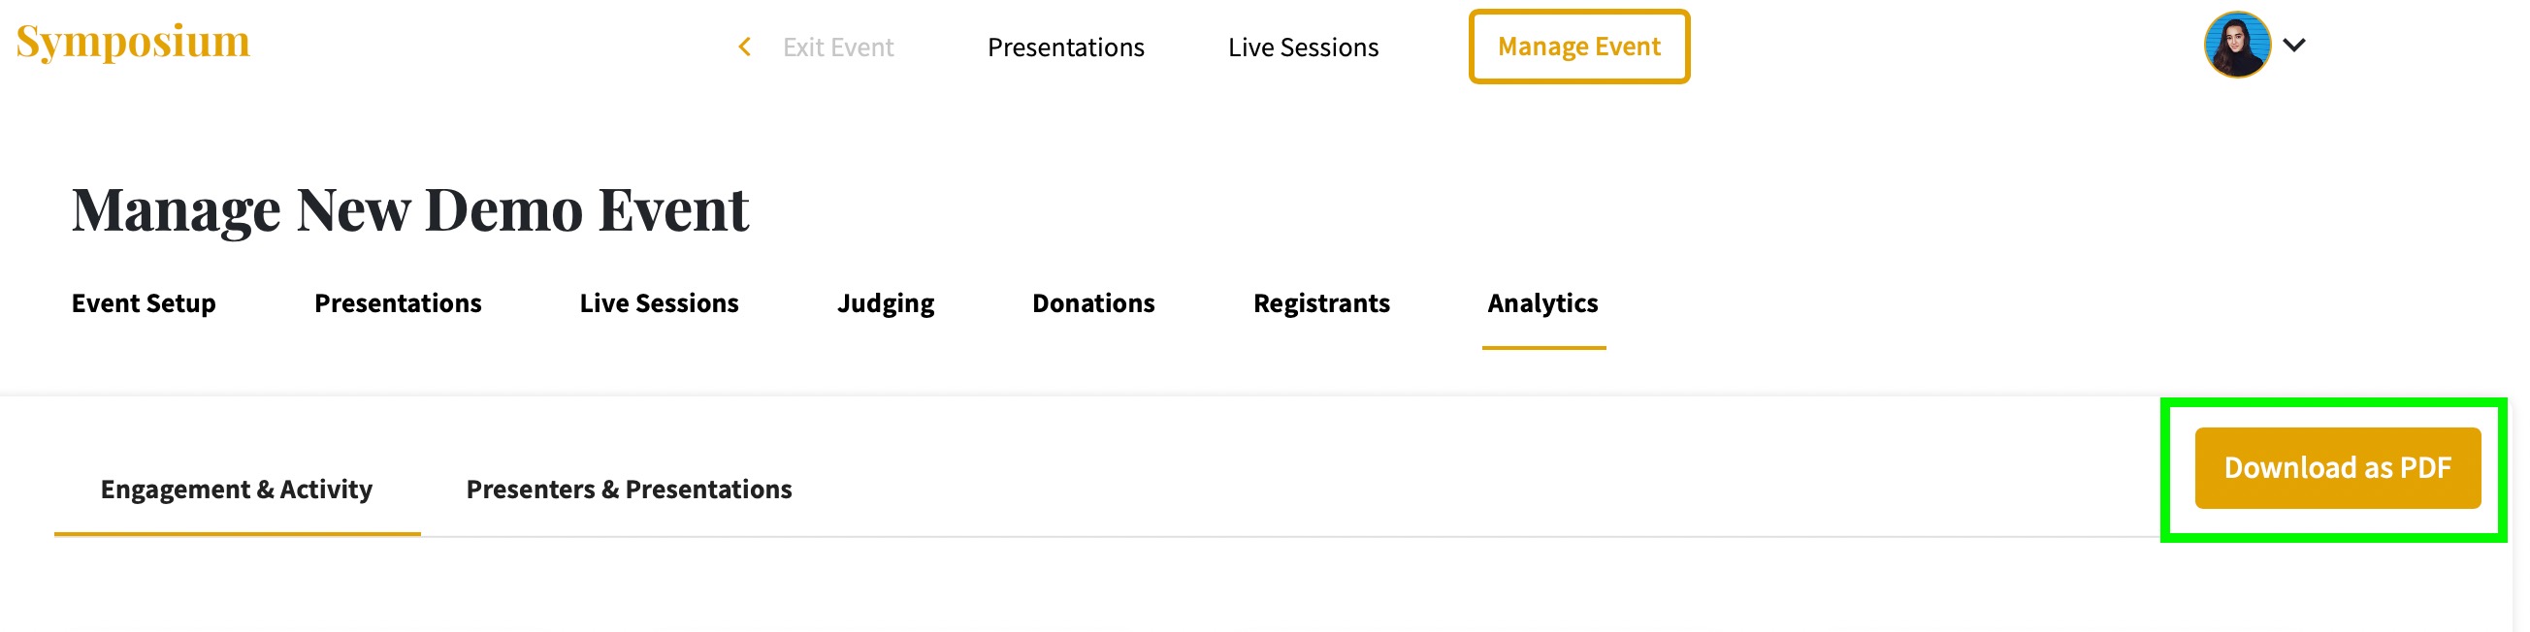
Task: Click the Symposium logo
Action: coord(133,43)
